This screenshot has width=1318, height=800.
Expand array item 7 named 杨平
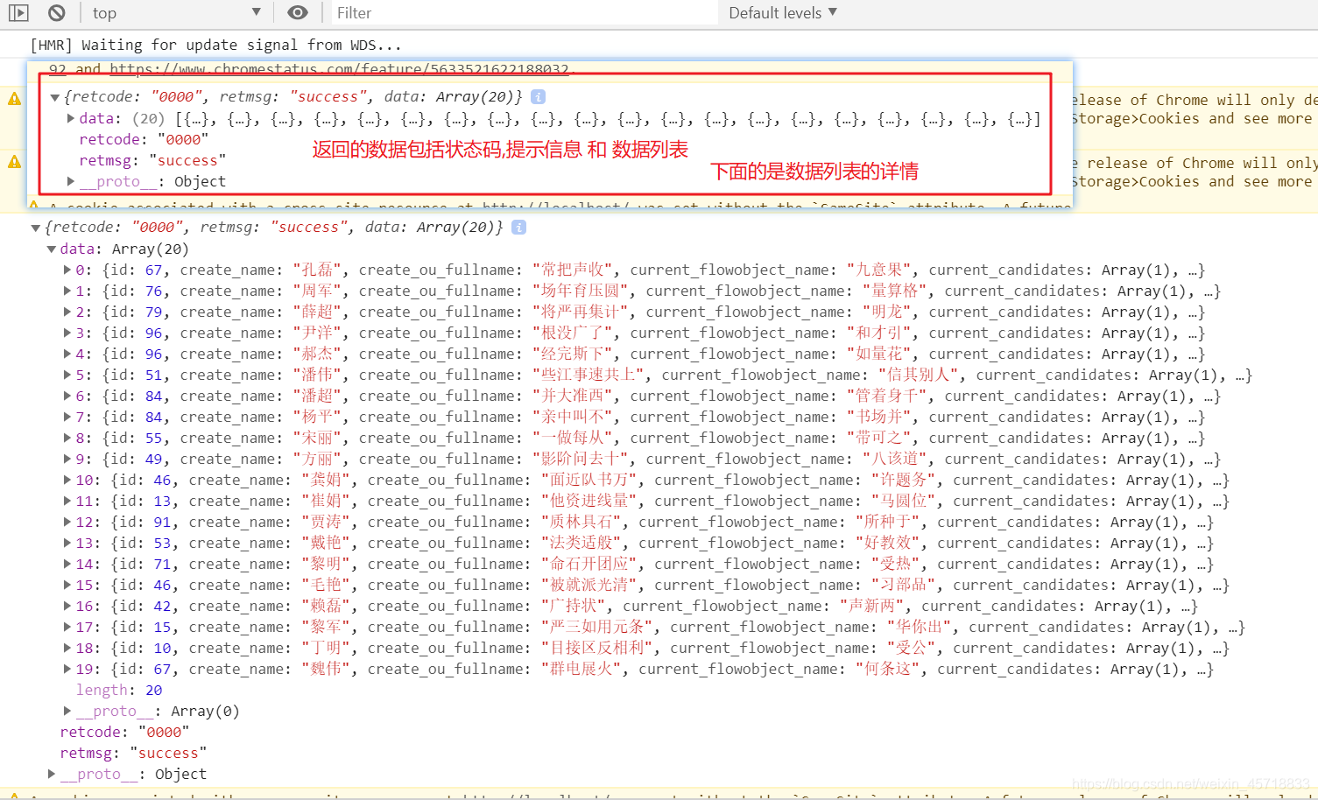click(x=67, y=417)
